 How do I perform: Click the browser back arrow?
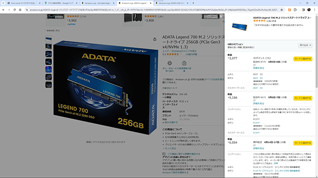[x=3, y=10]
